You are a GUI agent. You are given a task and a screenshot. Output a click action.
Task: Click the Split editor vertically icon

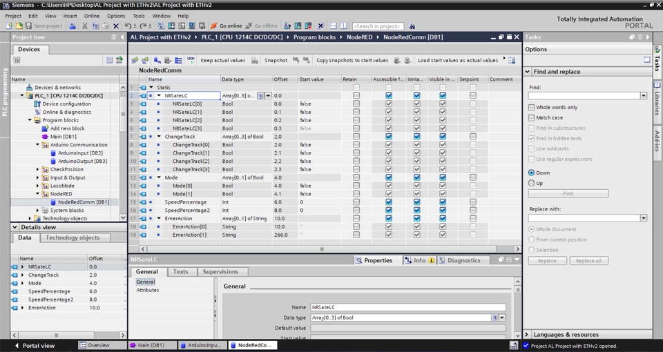[x=343, y=26]
